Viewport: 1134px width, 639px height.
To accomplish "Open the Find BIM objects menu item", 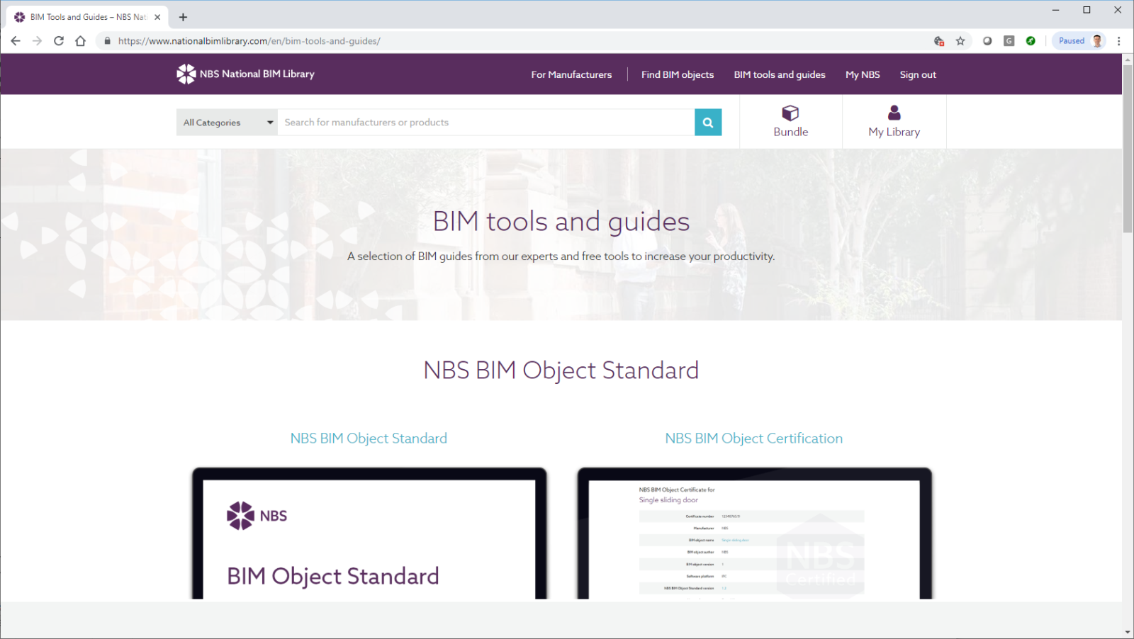I will click(678, 74).
